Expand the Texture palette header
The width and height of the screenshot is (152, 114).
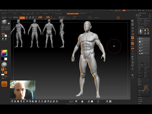139,15
